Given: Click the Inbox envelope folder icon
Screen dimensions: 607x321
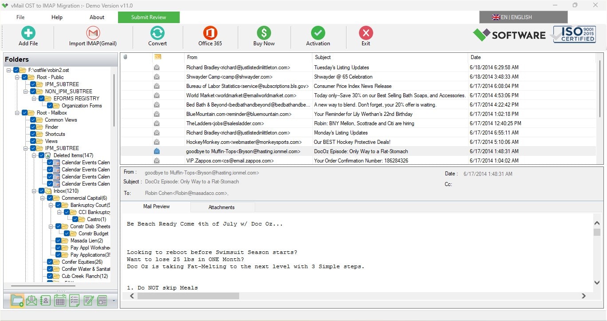Looking at the screenshot, I should click(x=48, y=191).
